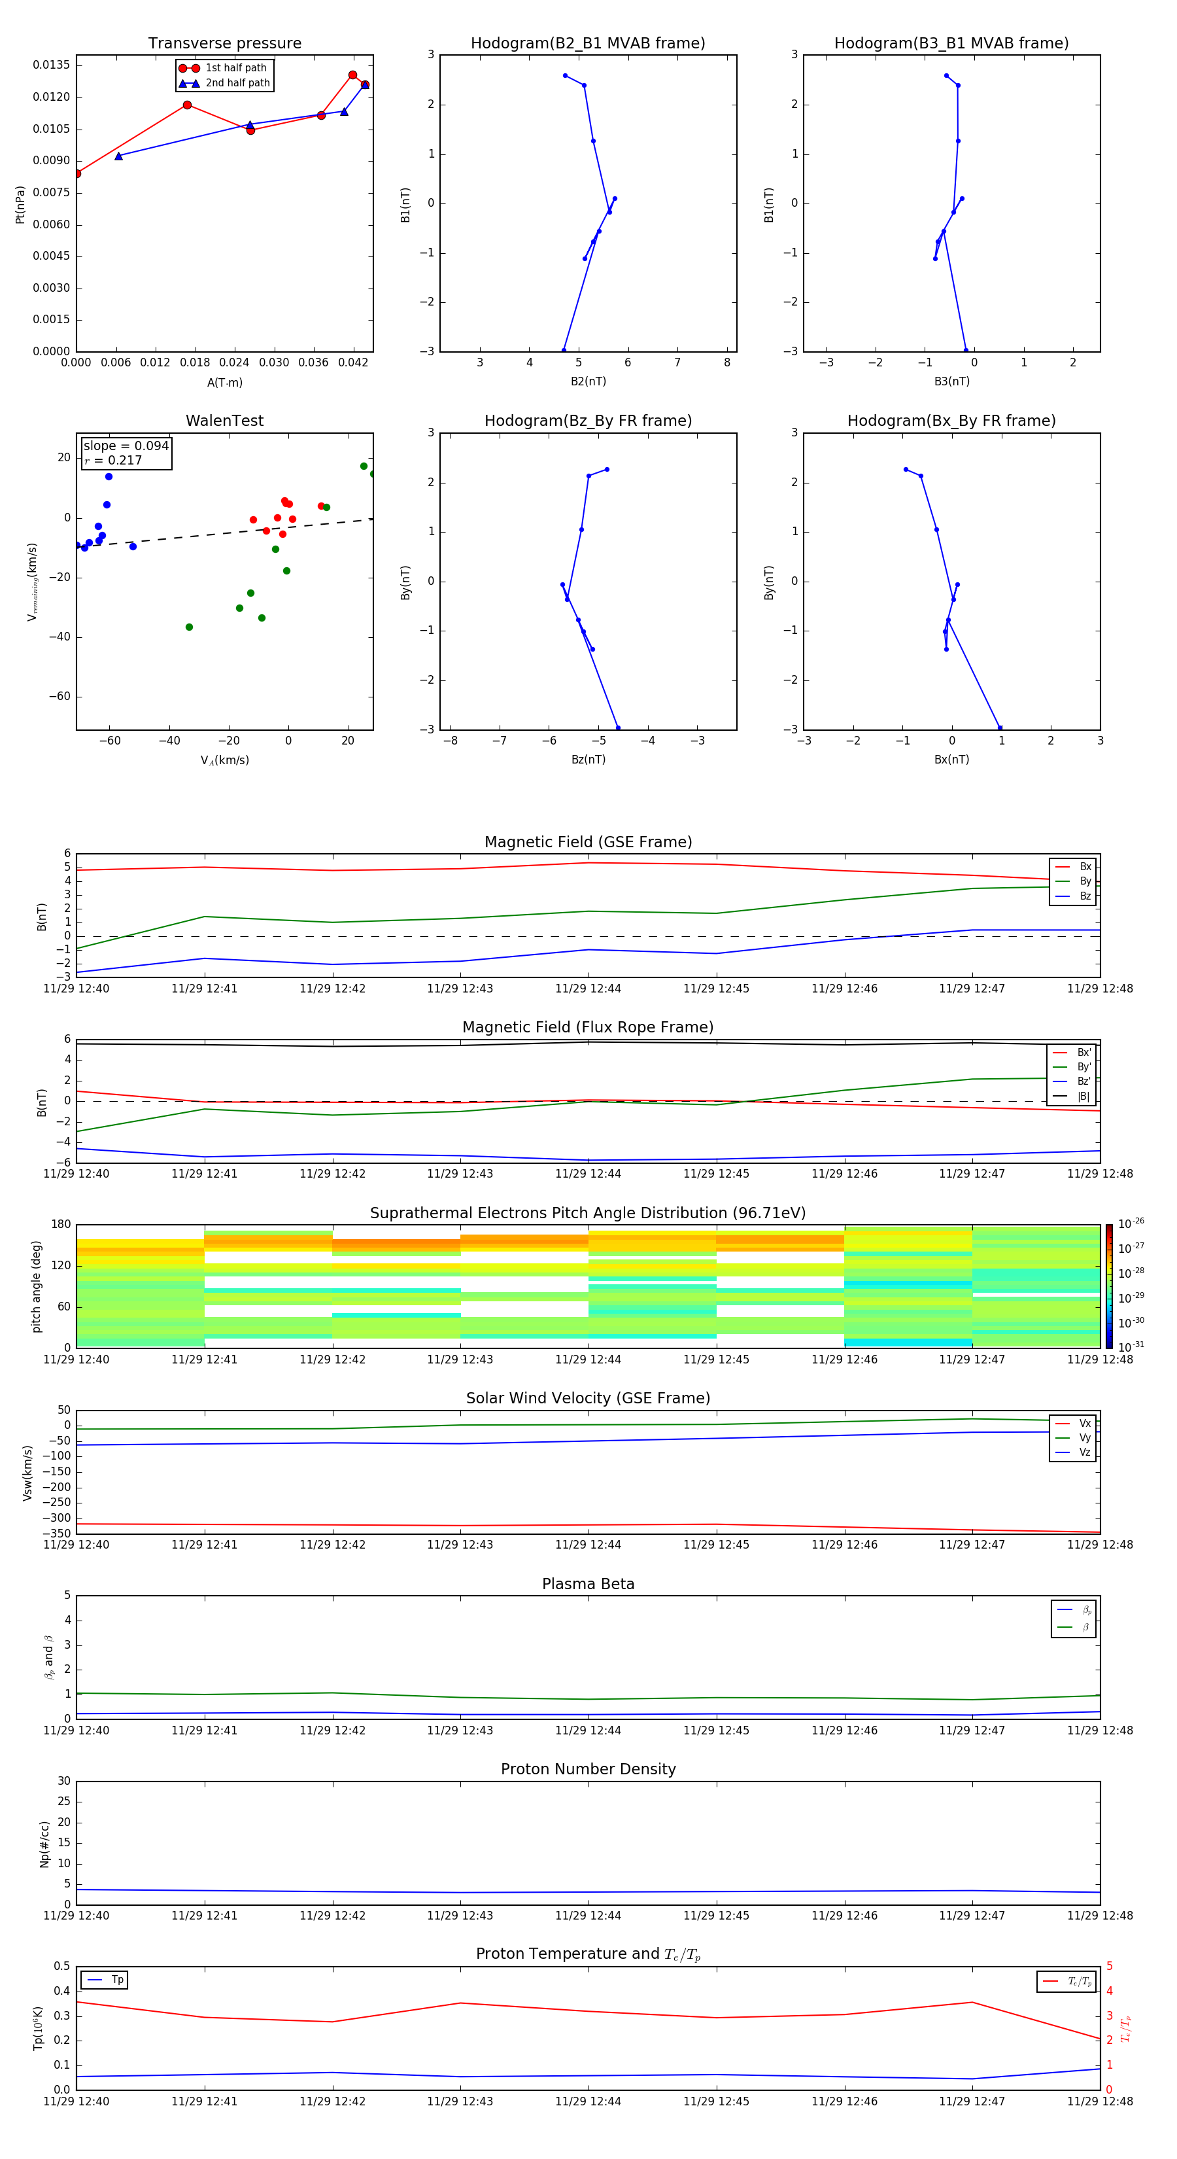Click the 'Transverse pressure' plot title
The width and height of the screenshot is (1177, 2159).
click(x=224, y=44)
